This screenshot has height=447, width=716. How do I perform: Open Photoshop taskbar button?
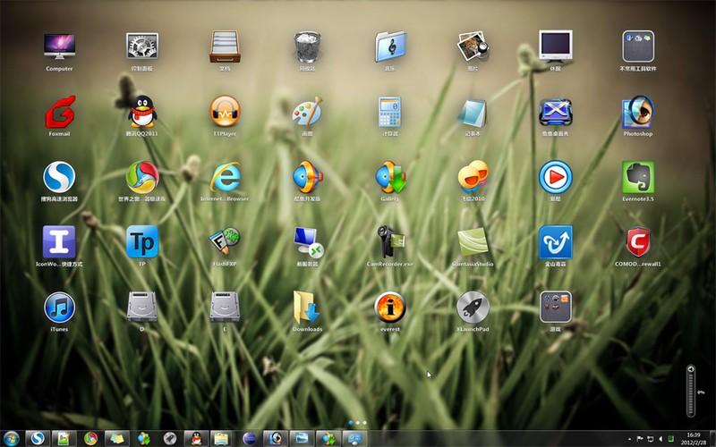[x=276, y=439]
